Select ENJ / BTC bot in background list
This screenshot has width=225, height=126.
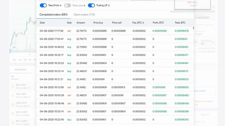(x=22, y=86)
